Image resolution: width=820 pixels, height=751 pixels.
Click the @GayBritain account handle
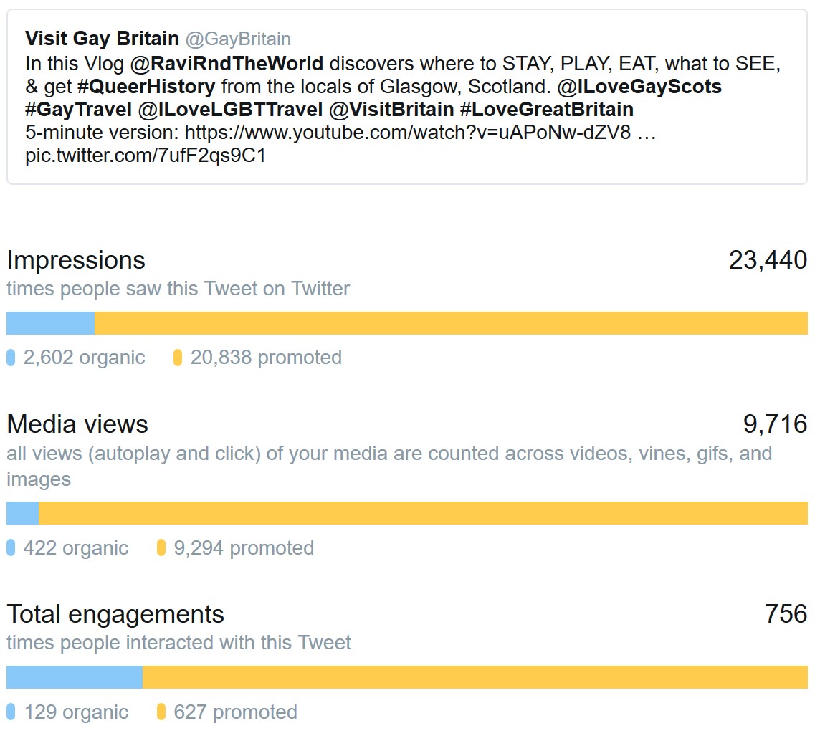238,39
